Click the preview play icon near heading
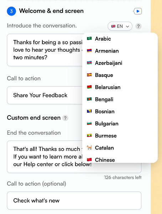 [137, 11]
